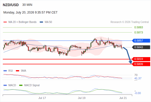Click the 30 MIN timeframe label
The height and width of the screenshot is (102, 151).
27,5
